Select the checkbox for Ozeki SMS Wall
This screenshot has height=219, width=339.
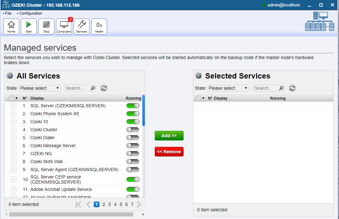(x=13, y=162)
